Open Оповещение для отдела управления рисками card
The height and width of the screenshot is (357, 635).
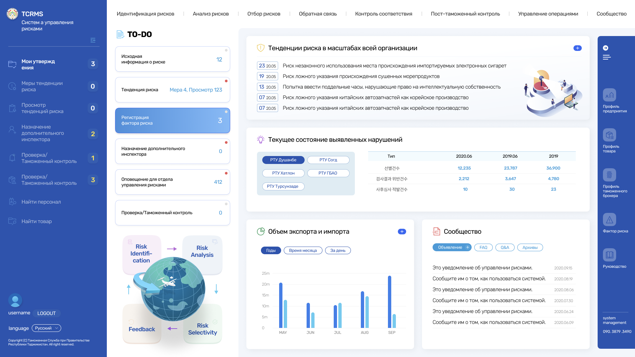[x=173, y=182]
